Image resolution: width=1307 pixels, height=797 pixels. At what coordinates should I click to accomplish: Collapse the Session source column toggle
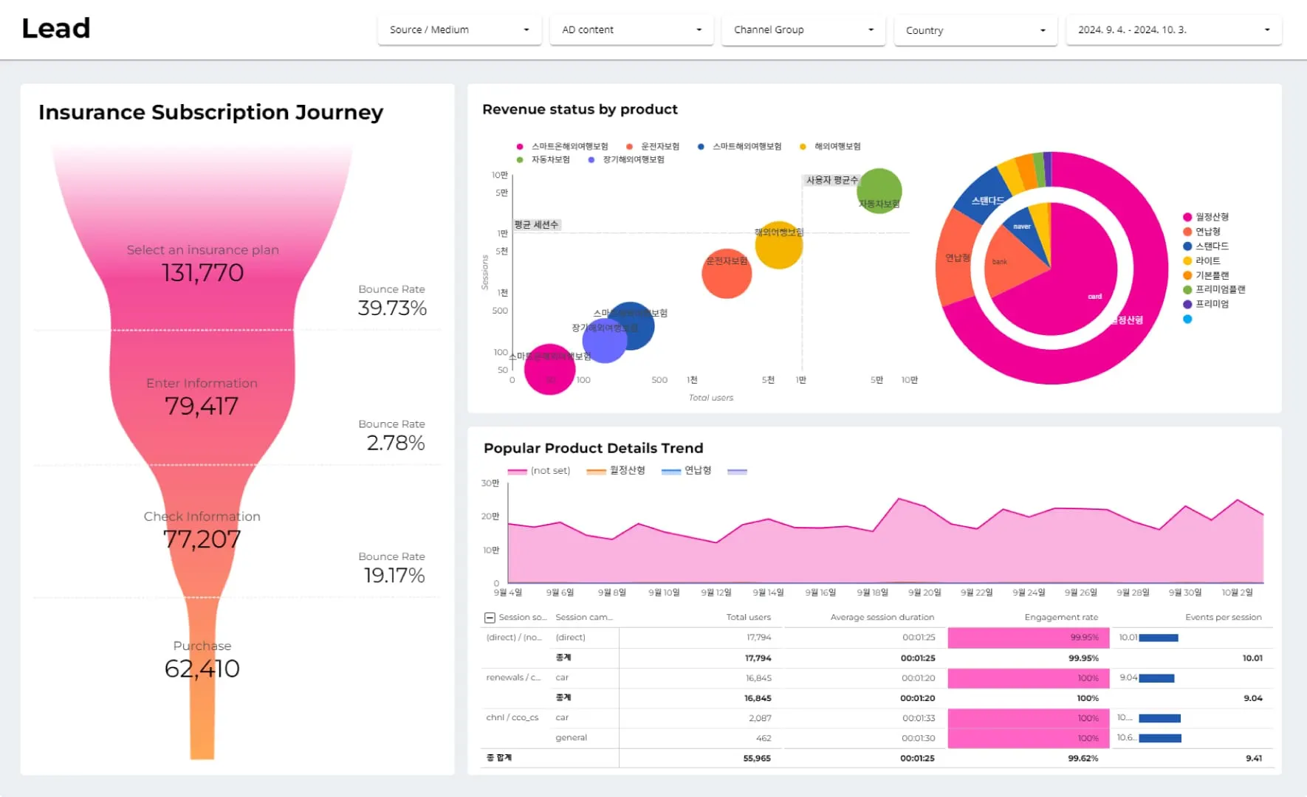click(x=490, y=618)
